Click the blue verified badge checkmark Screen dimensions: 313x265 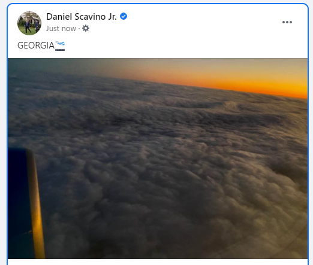click(x=124, y=16)
